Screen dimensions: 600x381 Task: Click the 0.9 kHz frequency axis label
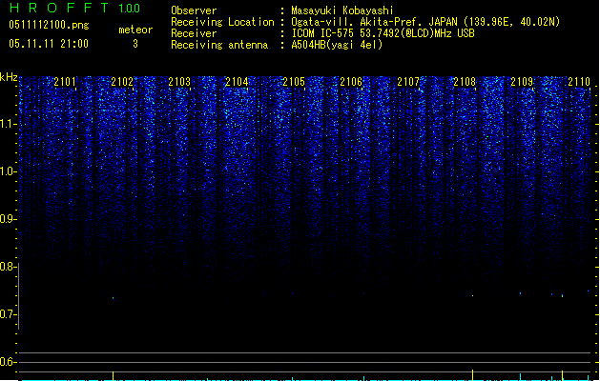tap(8, 219)
